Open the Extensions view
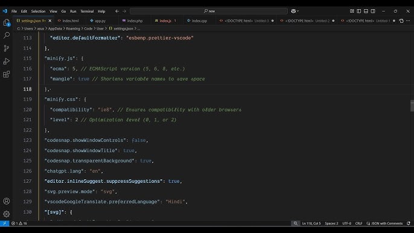The width and height of the screenshot is (414, 233). (6, 74)
